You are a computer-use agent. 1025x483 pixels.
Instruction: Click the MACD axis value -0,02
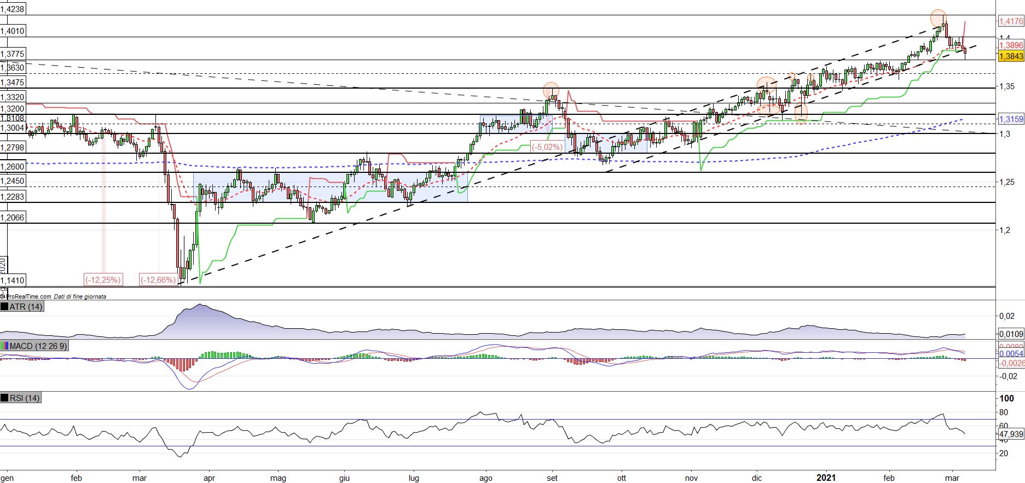coord(1008,376)
